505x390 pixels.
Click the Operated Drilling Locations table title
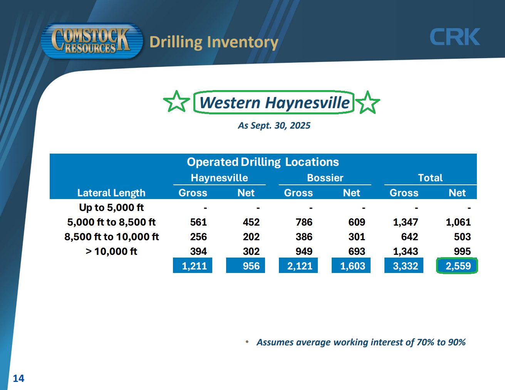pyautogui.click(x=263, y=162)
